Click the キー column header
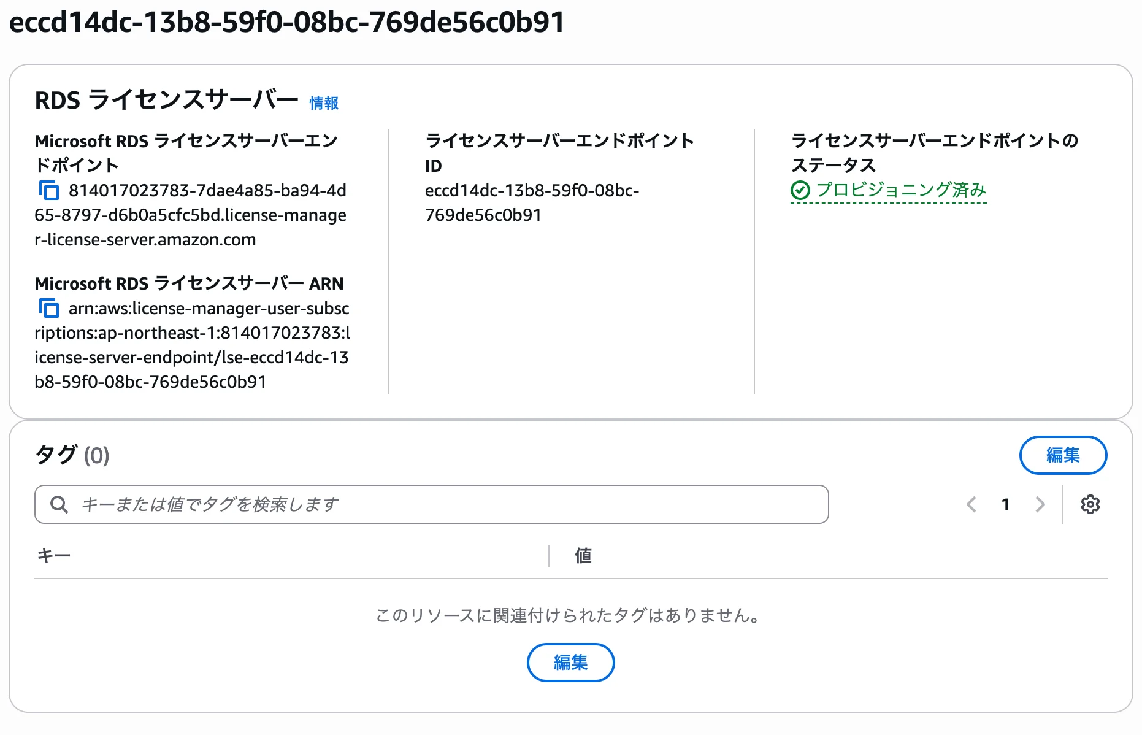Viewport: 1142px width, 735px height. click(53, 555)
